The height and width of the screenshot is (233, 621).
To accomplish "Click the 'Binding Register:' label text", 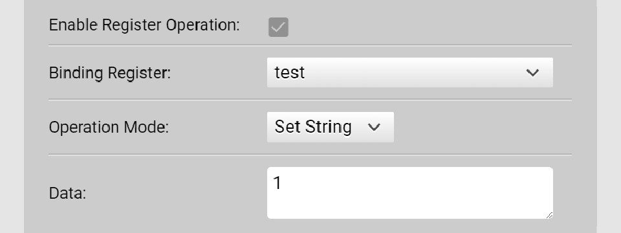I will coord(110,73).
